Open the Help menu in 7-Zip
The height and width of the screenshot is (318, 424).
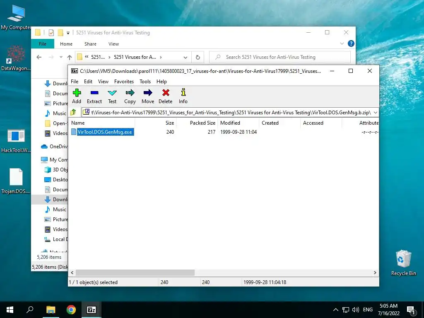tap(162, 82)
